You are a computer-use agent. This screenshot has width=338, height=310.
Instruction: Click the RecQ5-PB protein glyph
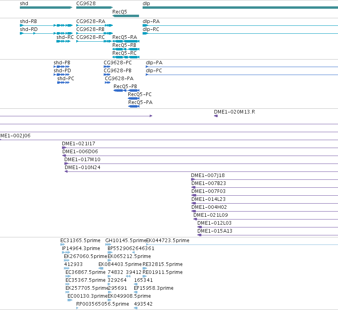127,90
